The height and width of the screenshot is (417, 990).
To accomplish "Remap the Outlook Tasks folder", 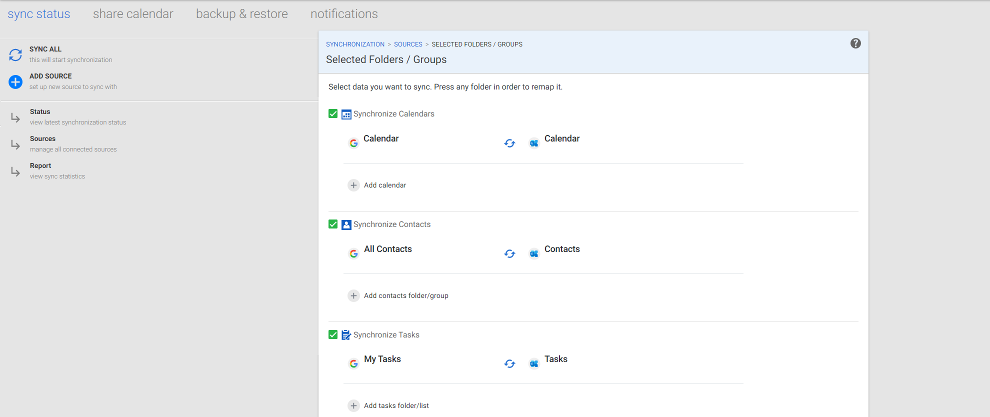I will coord(556,359).
